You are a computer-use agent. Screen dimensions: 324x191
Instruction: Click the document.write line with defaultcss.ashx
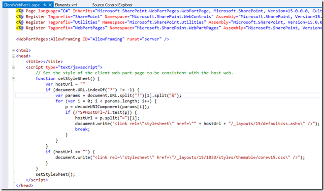click(x=197, y=124)
